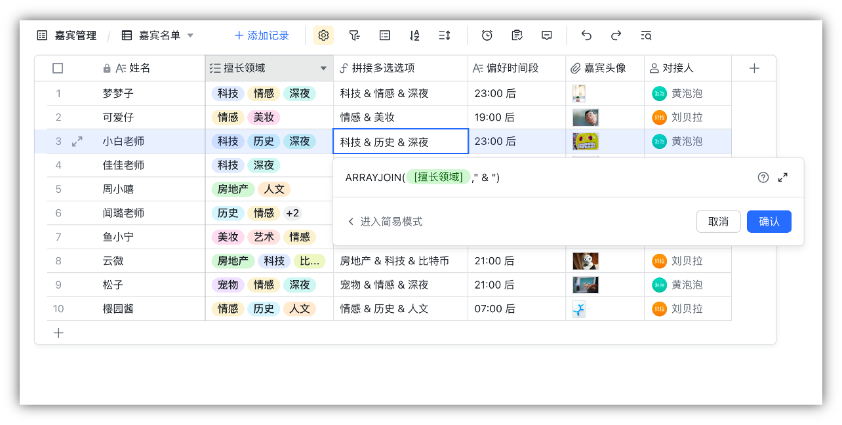
Task: Open the 擅长领域 column header dropdown
Action: (x=323, y=68)
